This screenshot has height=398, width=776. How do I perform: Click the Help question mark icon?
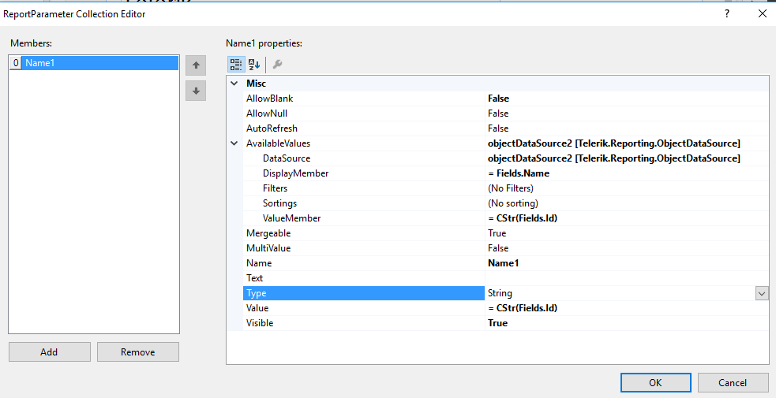tap(727, 13)
